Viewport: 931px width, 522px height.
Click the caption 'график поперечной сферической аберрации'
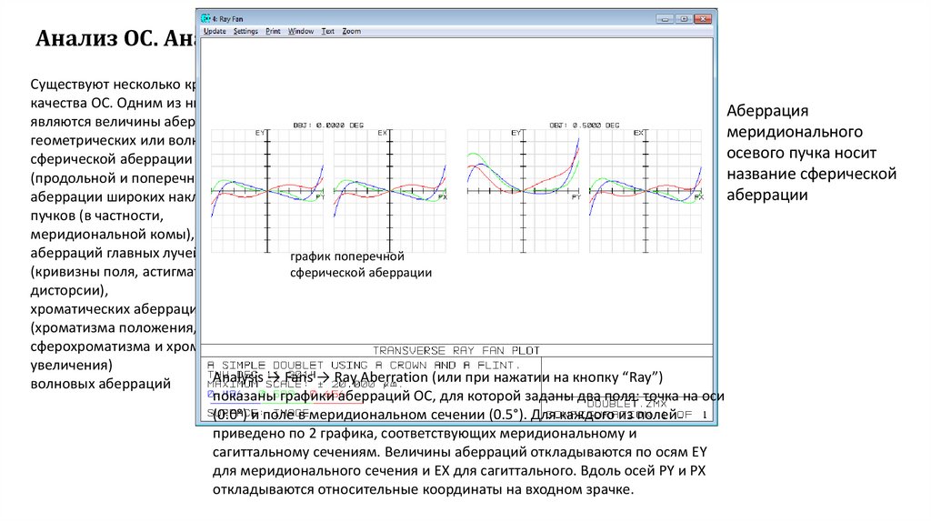point(361,265)
